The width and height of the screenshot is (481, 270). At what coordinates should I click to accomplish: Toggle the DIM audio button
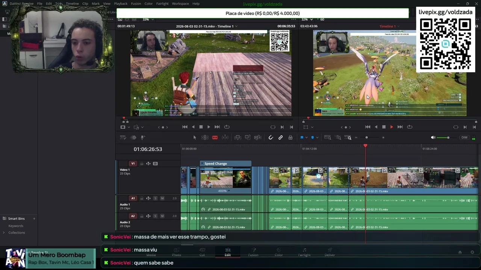point(464,138)
